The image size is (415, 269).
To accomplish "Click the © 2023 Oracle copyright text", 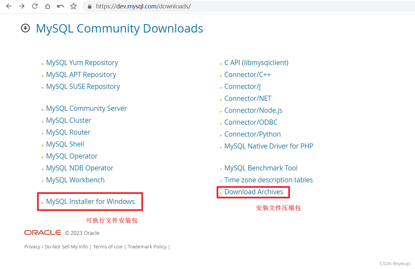I will coord(82,233).
